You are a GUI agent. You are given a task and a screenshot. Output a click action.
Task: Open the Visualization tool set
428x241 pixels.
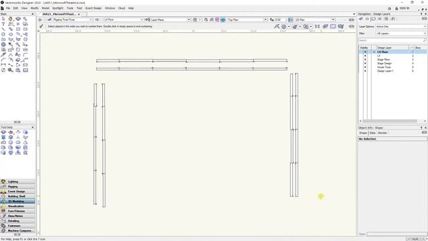(18, 206)
